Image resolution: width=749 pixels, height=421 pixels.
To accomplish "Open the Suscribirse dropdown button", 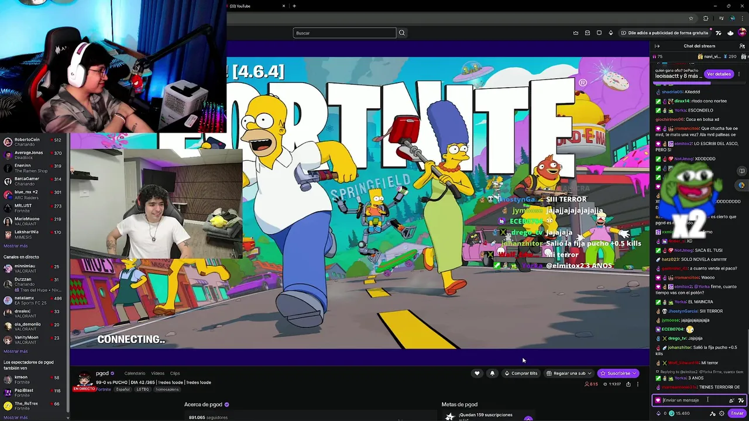I will 619,373.
